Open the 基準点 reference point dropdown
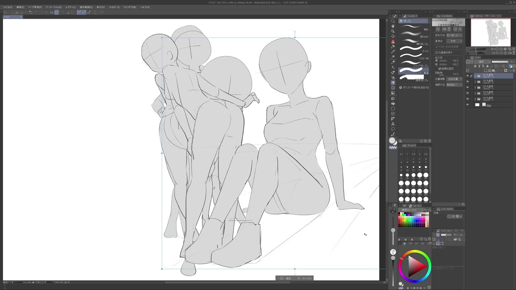The height and width of the screenshot is (290, 516). point(454,41)
